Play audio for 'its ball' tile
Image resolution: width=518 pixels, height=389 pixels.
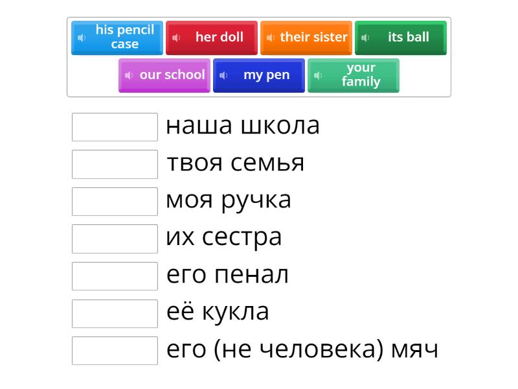pyautogui.click(x=365, y=38)
